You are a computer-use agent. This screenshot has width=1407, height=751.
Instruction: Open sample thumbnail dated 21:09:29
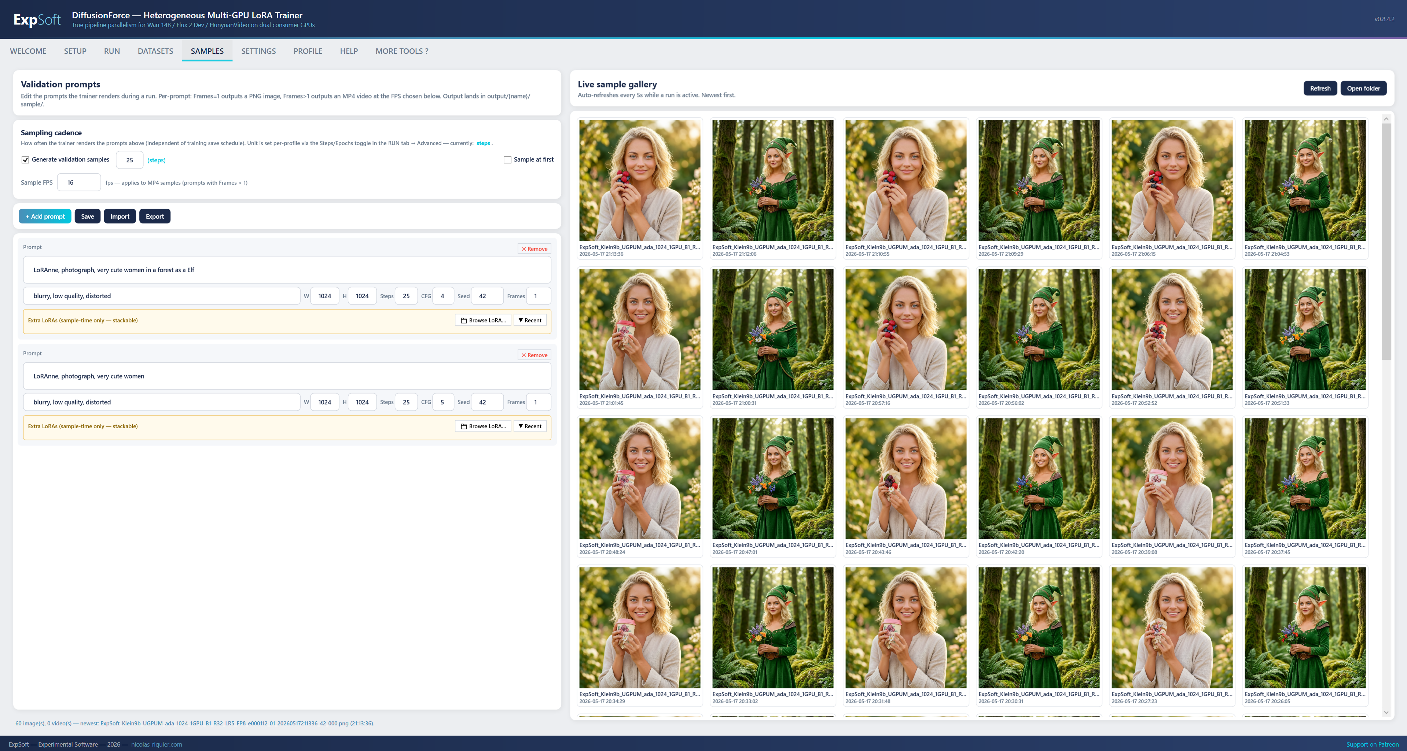[x=1039, y=181]
